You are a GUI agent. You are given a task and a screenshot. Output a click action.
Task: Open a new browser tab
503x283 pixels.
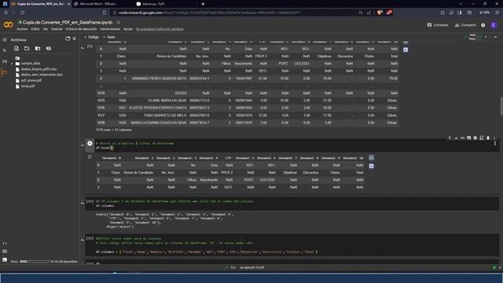(x=203, y=4)
